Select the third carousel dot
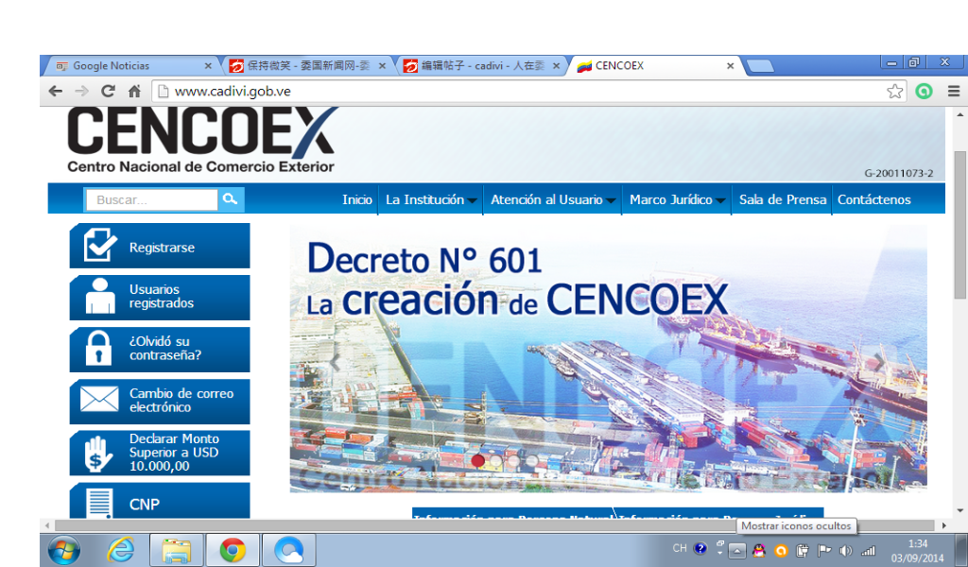This screenshot has width=968, height=567. coord(513,460)
